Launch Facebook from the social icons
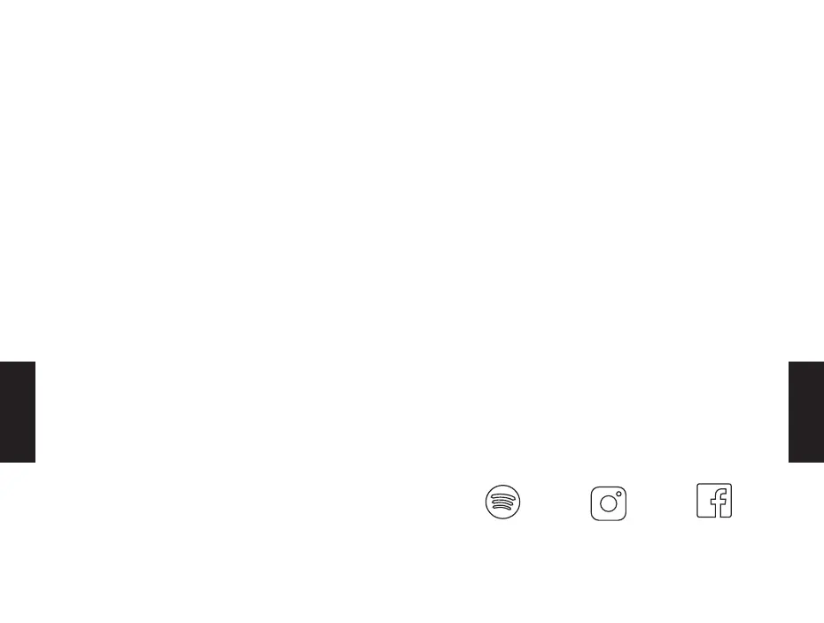Viewport: 824px width, 623px height. tap(714, 501)
